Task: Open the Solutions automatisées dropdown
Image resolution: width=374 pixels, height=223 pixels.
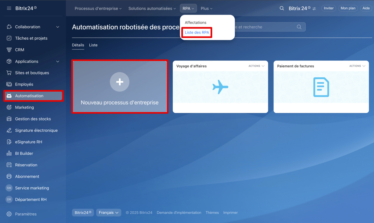Action: tap(152, 8)
